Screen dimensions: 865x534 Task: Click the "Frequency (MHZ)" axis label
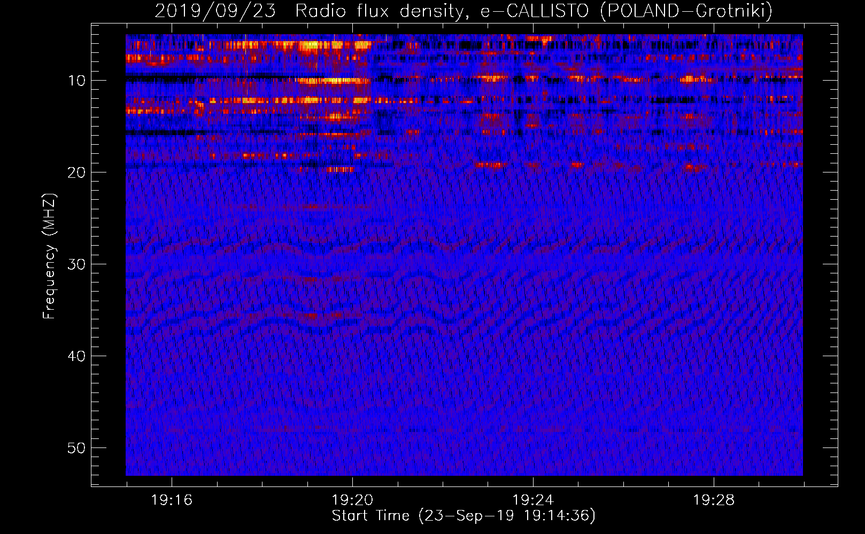pos(49,256)
